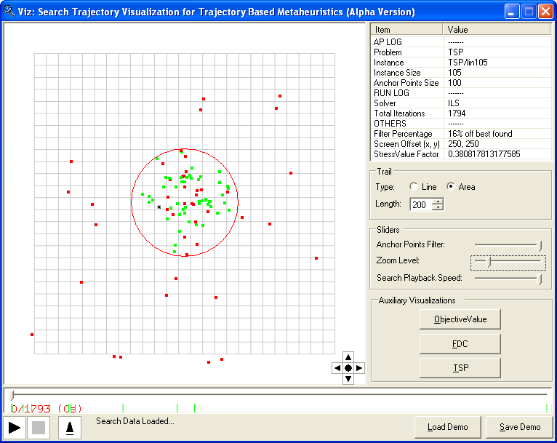557x443 pixels.
Task: Click the Load Demo button
Action: (x=448, y=427)
